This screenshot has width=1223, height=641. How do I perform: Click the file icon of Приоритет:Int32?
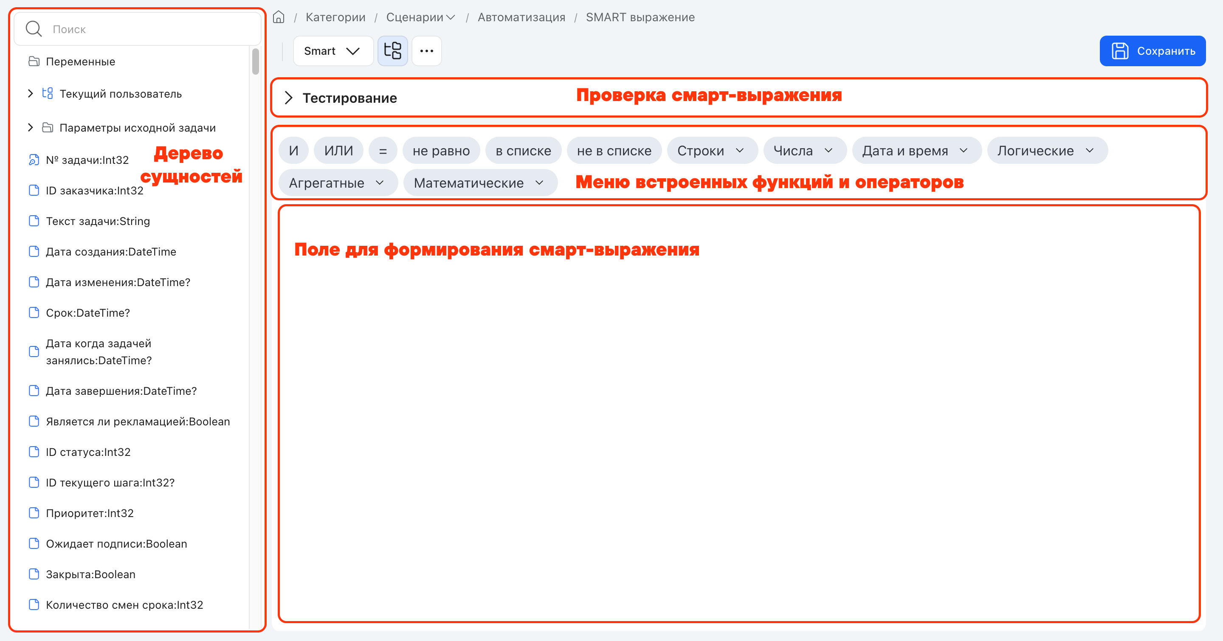click(34, 513)
